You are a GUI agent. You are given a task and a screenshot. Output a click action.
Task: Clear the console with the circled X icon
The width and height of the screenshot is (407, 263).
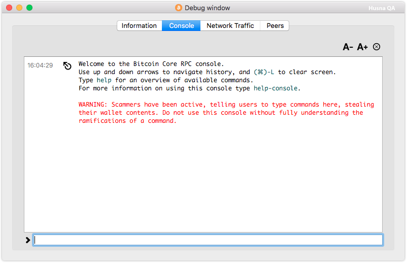pos(377,47)
